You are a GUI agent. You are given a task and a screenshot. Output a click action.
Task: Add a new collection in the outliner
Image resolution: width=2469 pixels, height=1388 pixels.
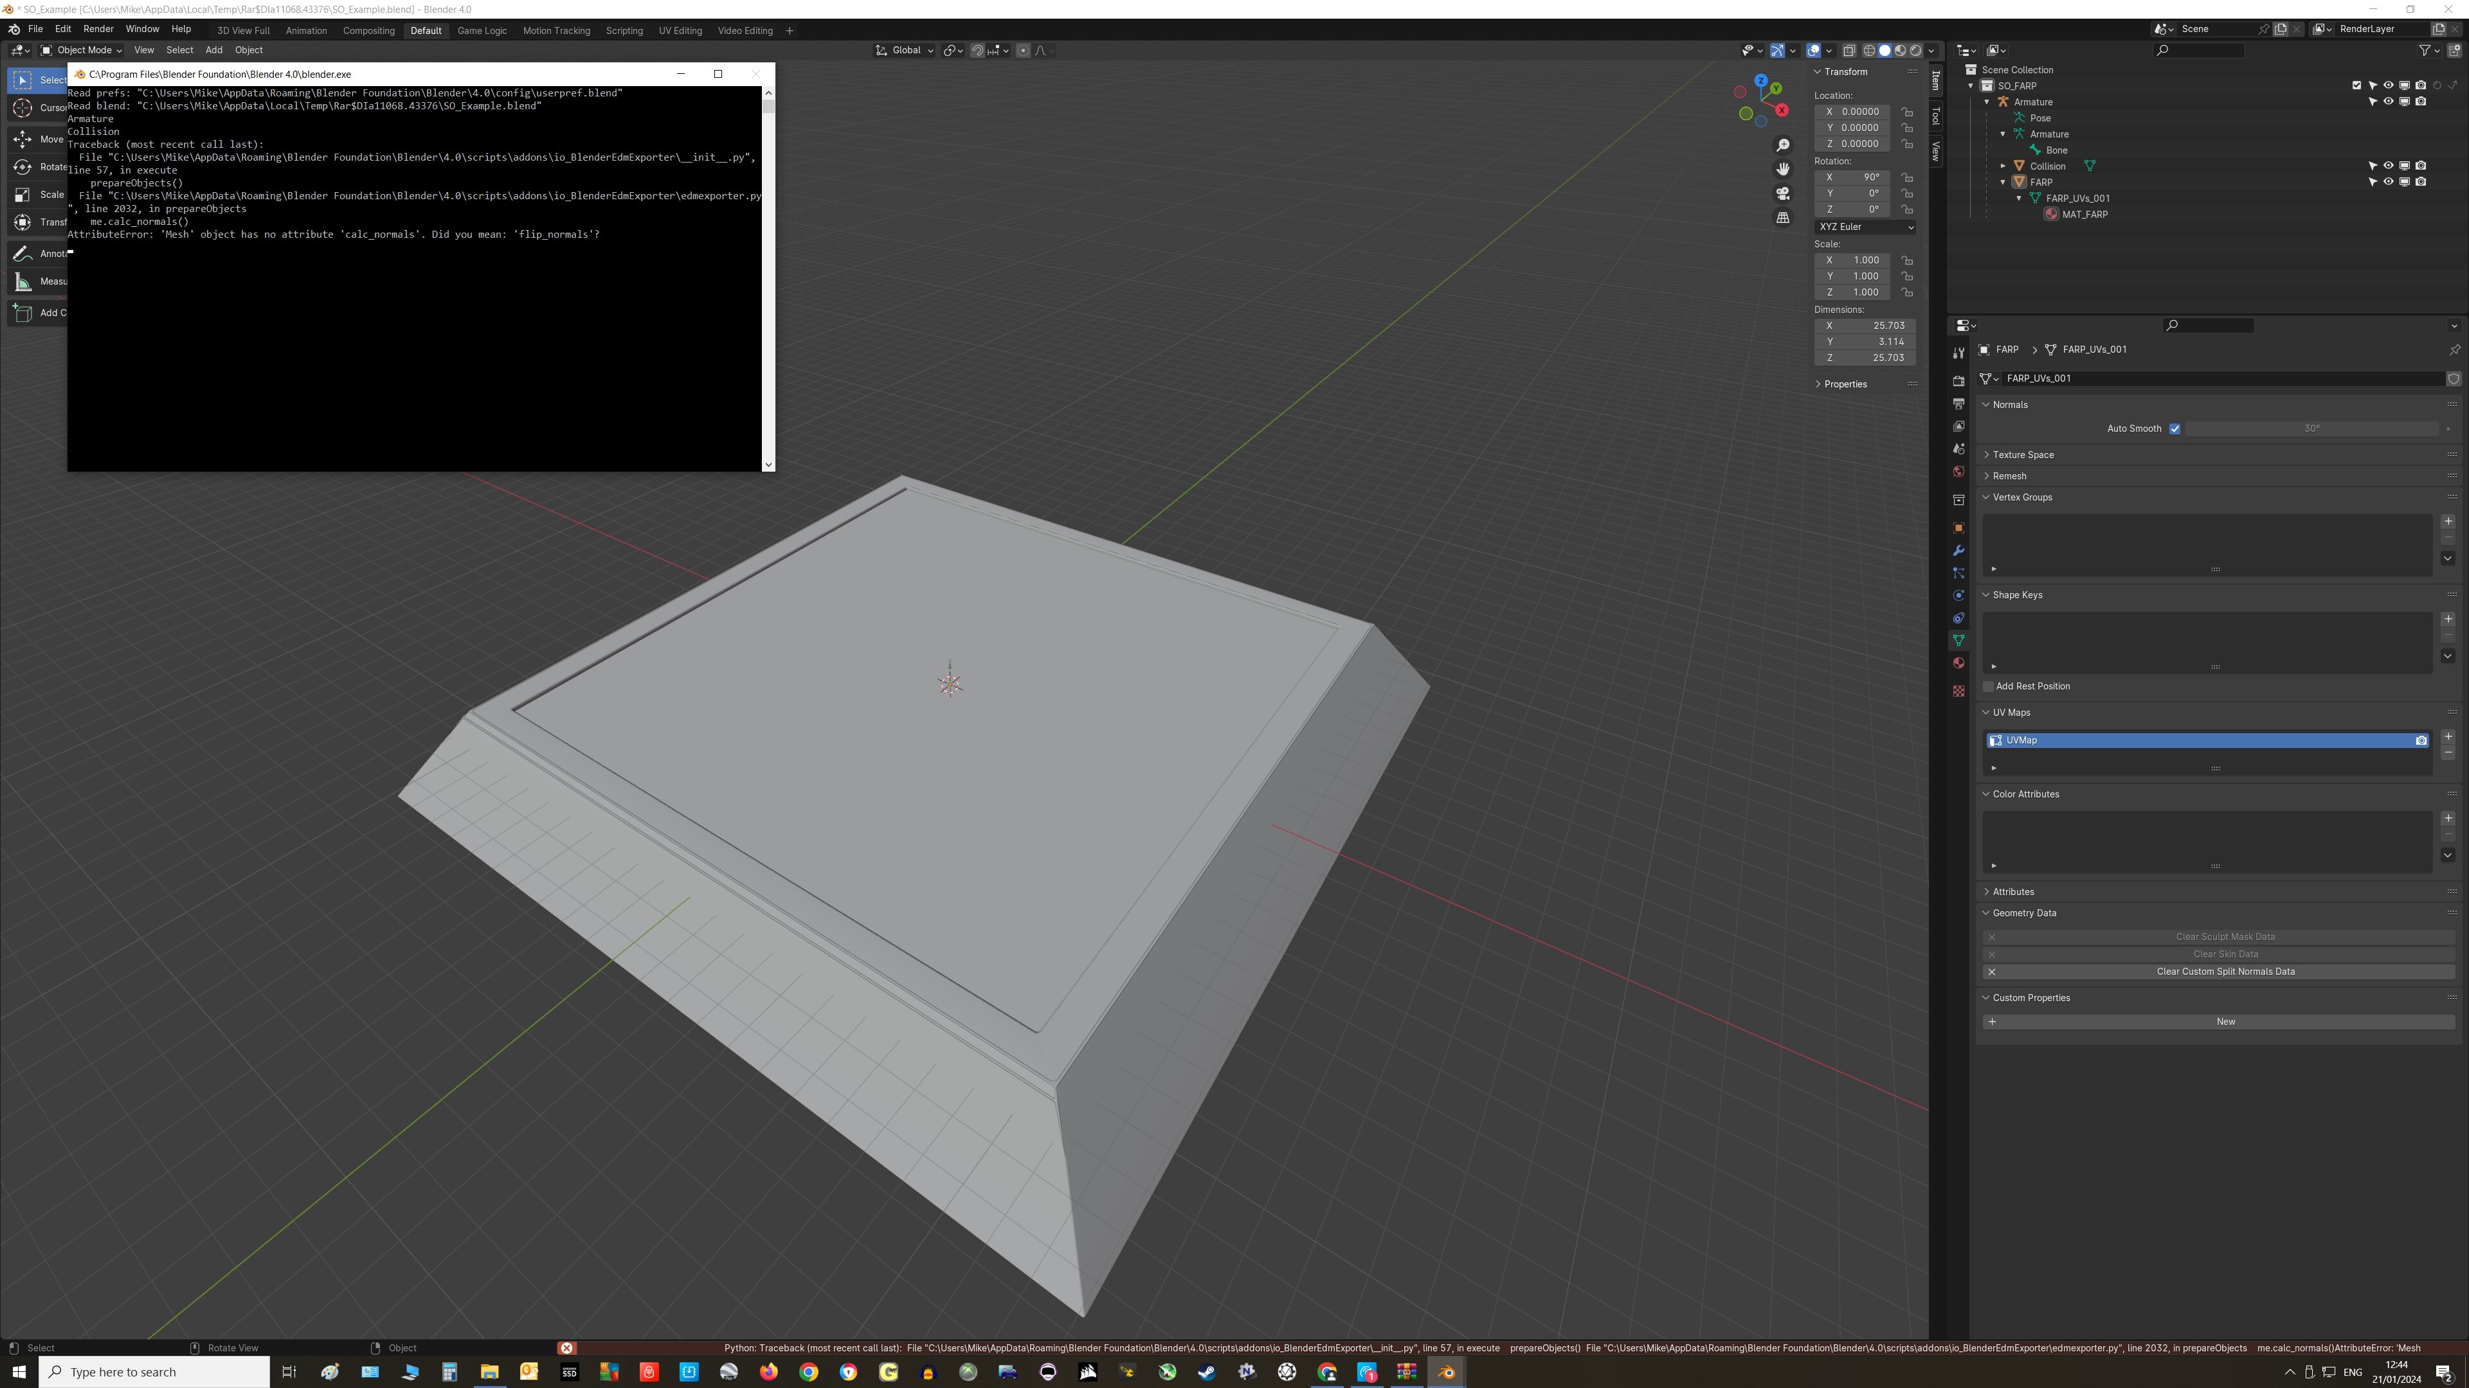click(2455, 51)
